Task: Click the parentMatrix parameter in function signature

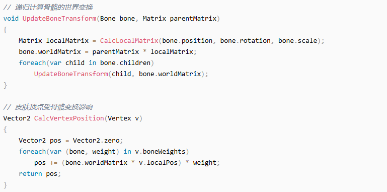Action: pos(193,19)
